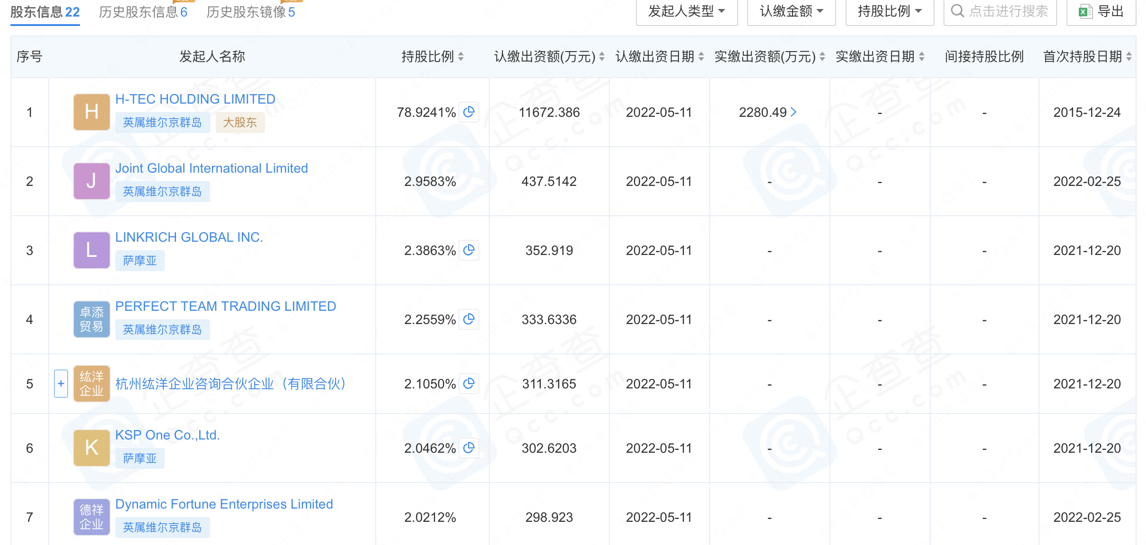Viewport: 1146px width, 545px height.
Task: Open 杭州纮洋企业咨询合伙企业 link
Action: (231, 384)
